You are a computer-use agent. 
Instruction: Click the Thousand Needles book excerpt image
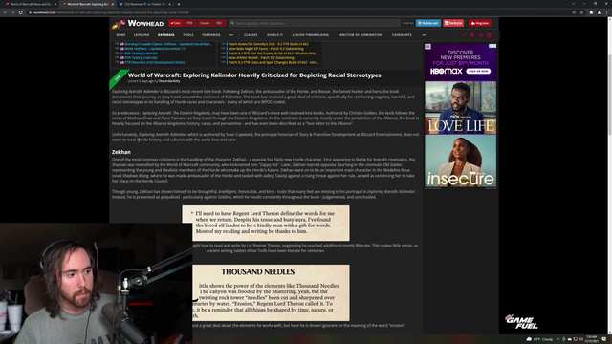coord(271,293)
